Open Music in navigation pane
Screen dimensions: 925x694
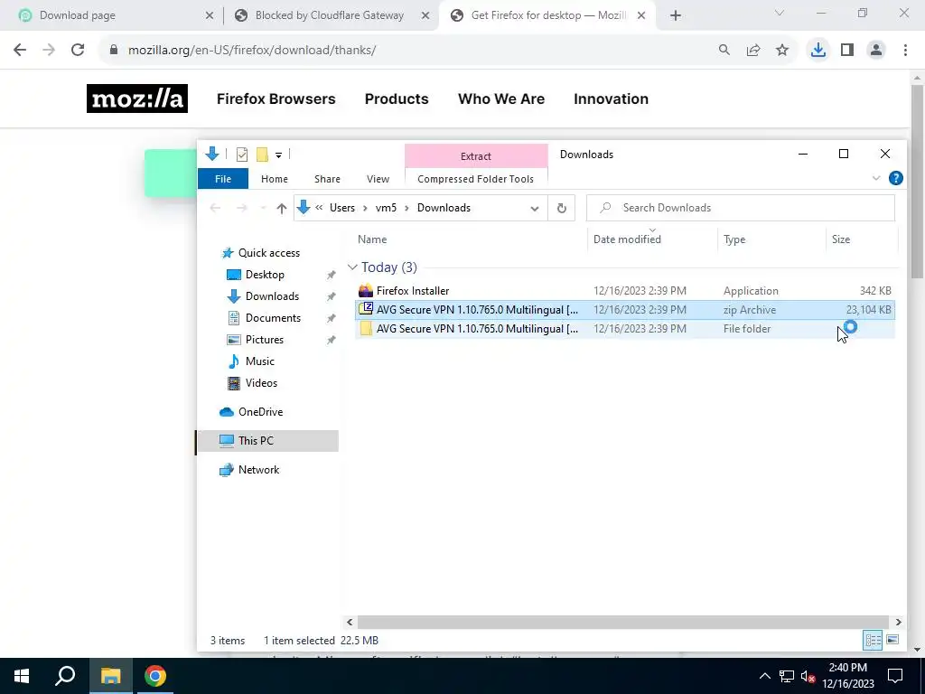pos(259,361)
